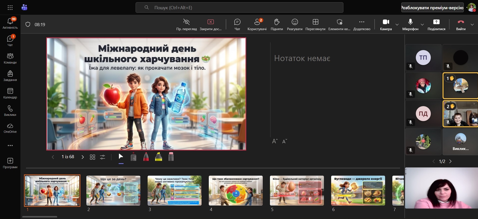Mute or unmute the Мікрофон
The height and width of the screenshot is (219, 478).
(410, 24)
